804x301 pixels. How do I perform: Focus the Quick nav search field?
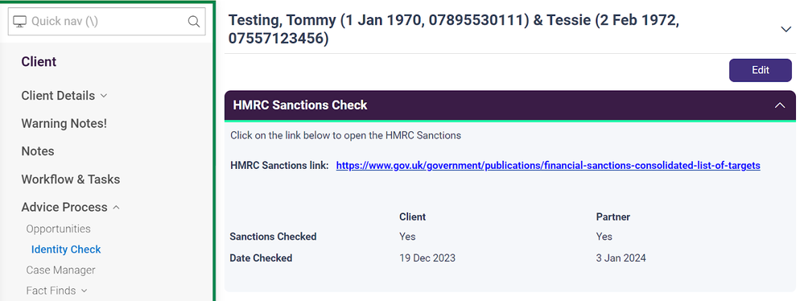[x=107, y=22]
